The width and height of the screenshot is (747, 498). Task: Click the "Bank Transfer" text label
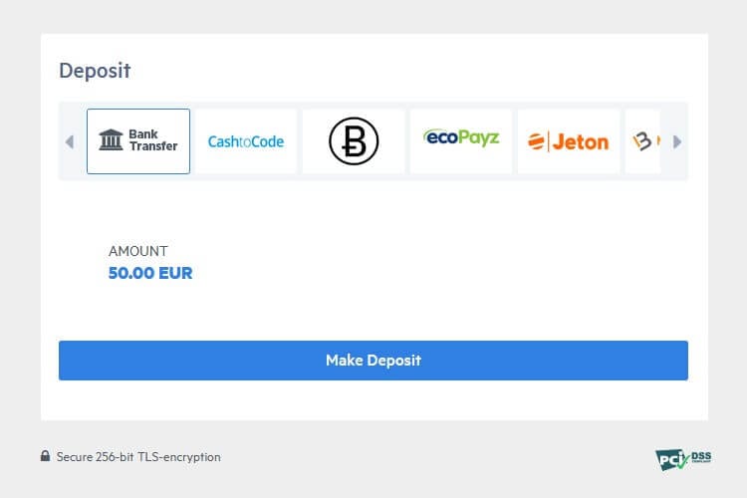(x=153, y=140)
